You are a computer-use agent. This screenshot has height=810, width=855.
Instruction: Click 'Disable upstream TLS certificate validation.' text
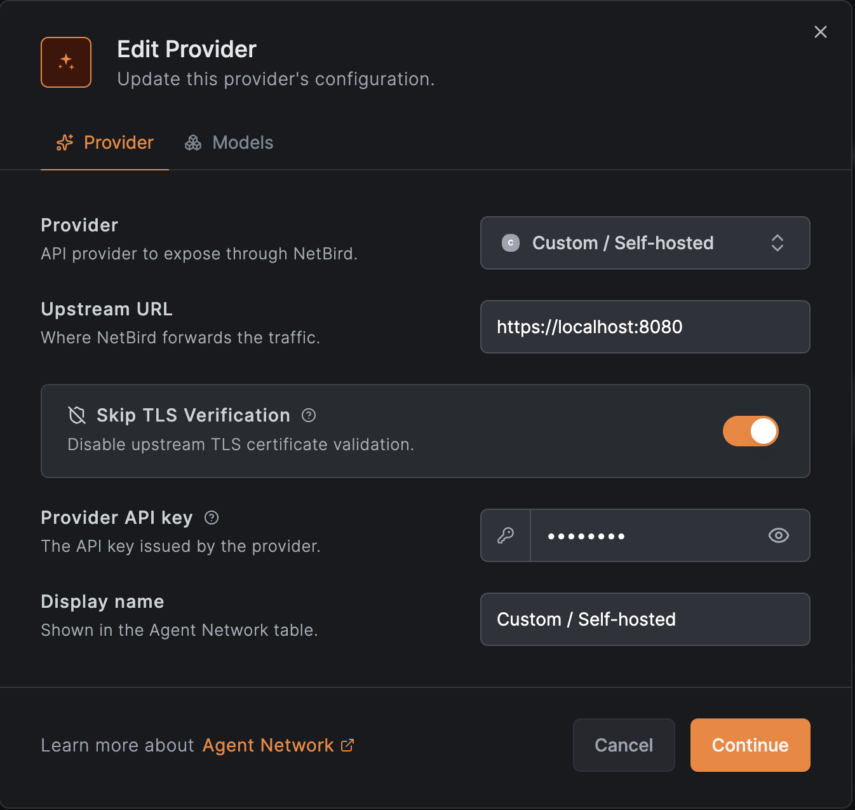[x=241, y=444]
